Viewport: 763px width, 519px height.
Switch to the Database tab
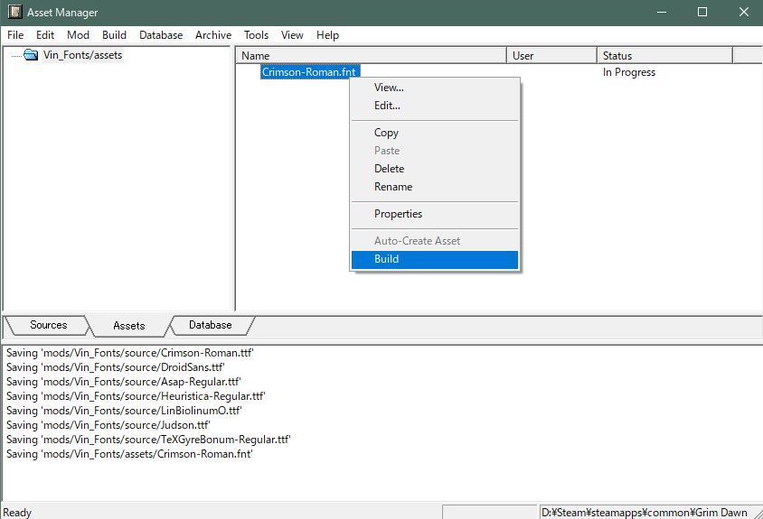click(211, 325)
